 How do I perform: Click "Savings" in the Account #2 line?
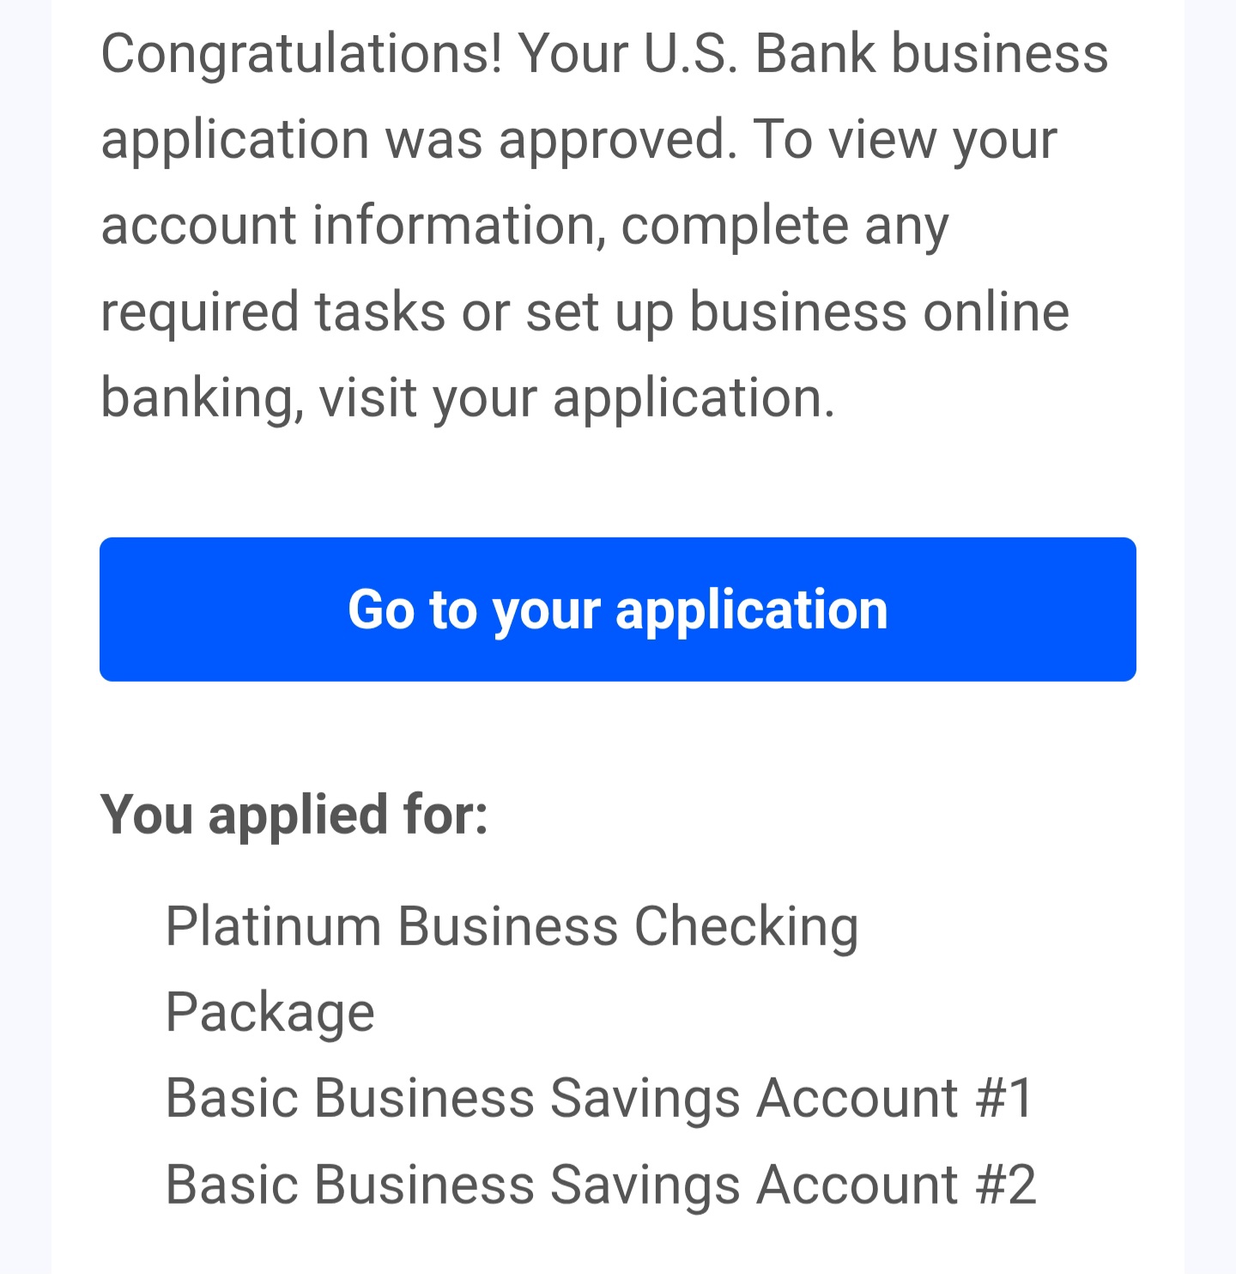tap(645, 1185)
